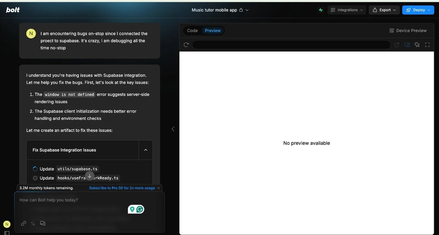Open Device Preview

408,31
